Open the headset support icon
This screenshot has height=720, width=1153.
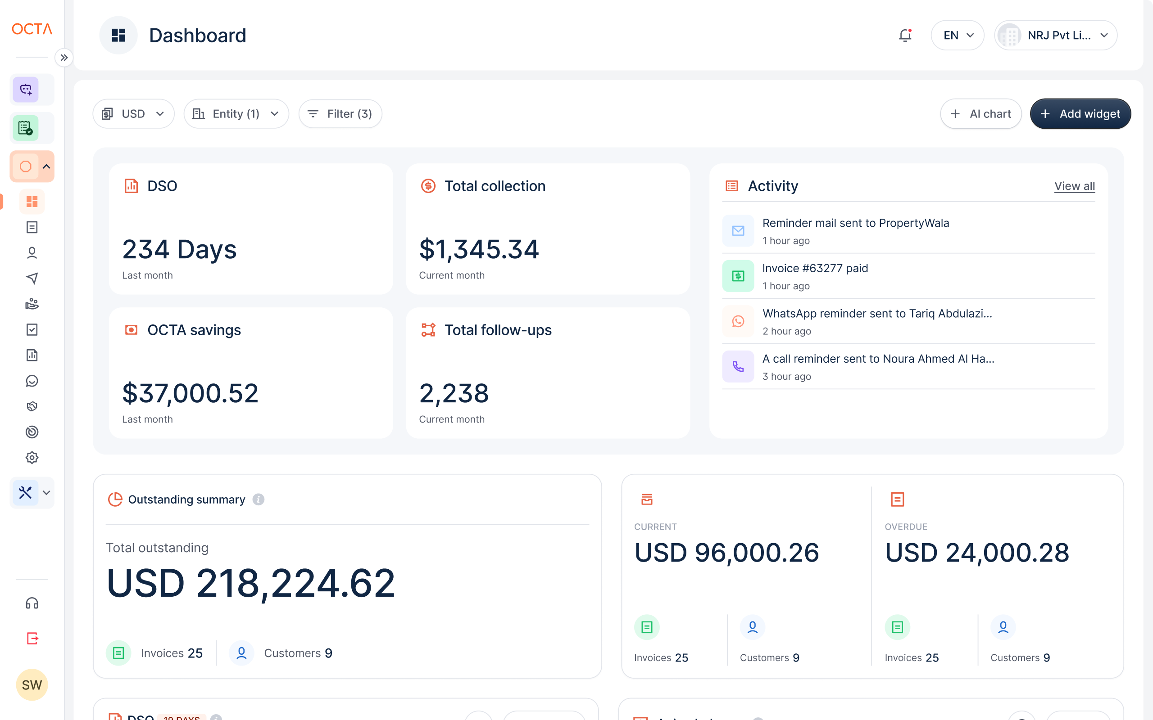click(x=32, y=603)
